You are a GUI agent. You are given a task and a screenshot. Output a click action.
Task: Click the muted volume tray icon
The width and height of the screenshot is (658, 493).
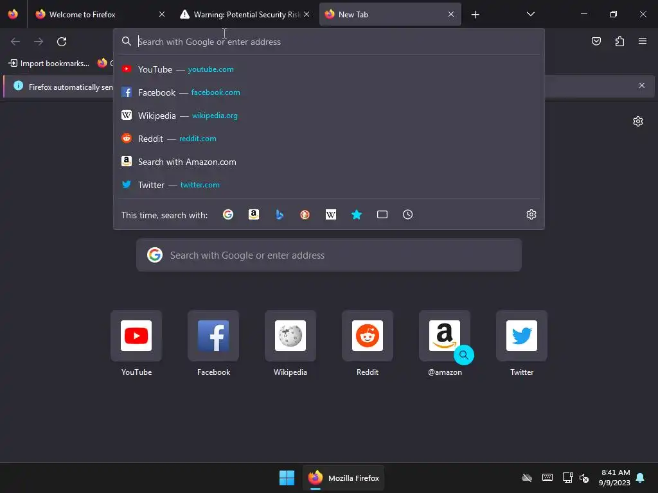pos(584,478)
